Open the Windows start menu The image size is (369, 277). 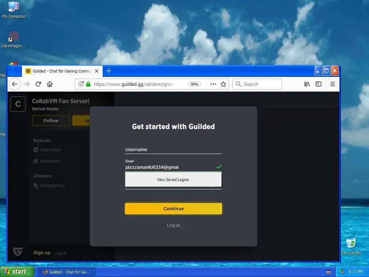(x=17, y=272)
